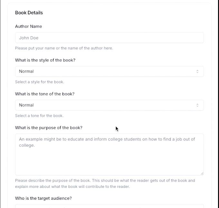Focus the Author Name input field
This screenshot has width=219, height=208.
pos(109,38)
